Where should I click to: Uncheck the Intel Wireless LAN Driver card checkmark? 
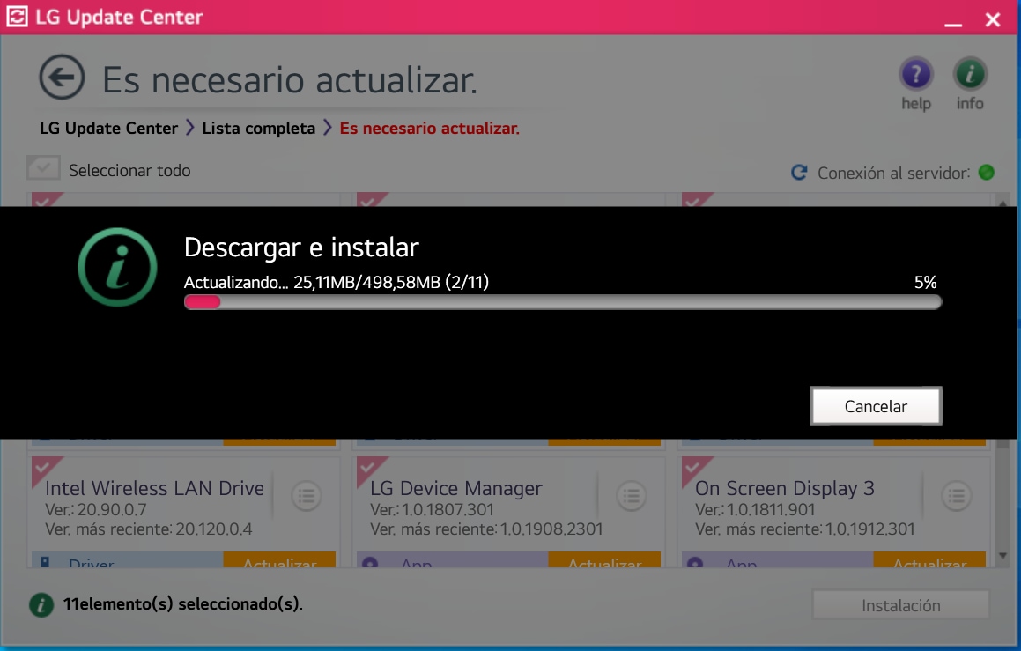click(x=43, y=467)
